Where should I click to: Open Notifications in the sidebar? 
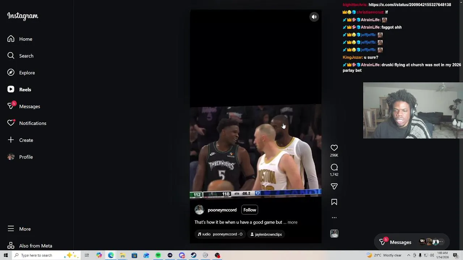coord(27,123)
